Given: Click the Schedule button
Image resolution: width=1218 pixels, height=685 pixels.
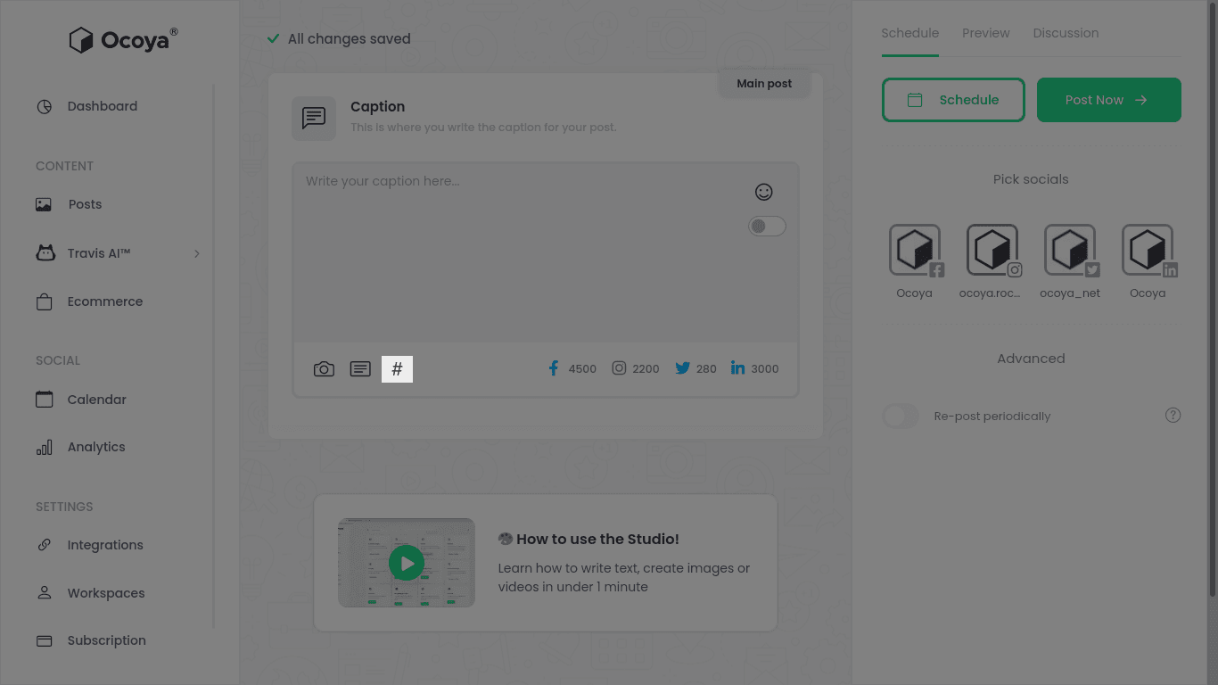Looking at the screenshot, I should (x=953, y=100).
